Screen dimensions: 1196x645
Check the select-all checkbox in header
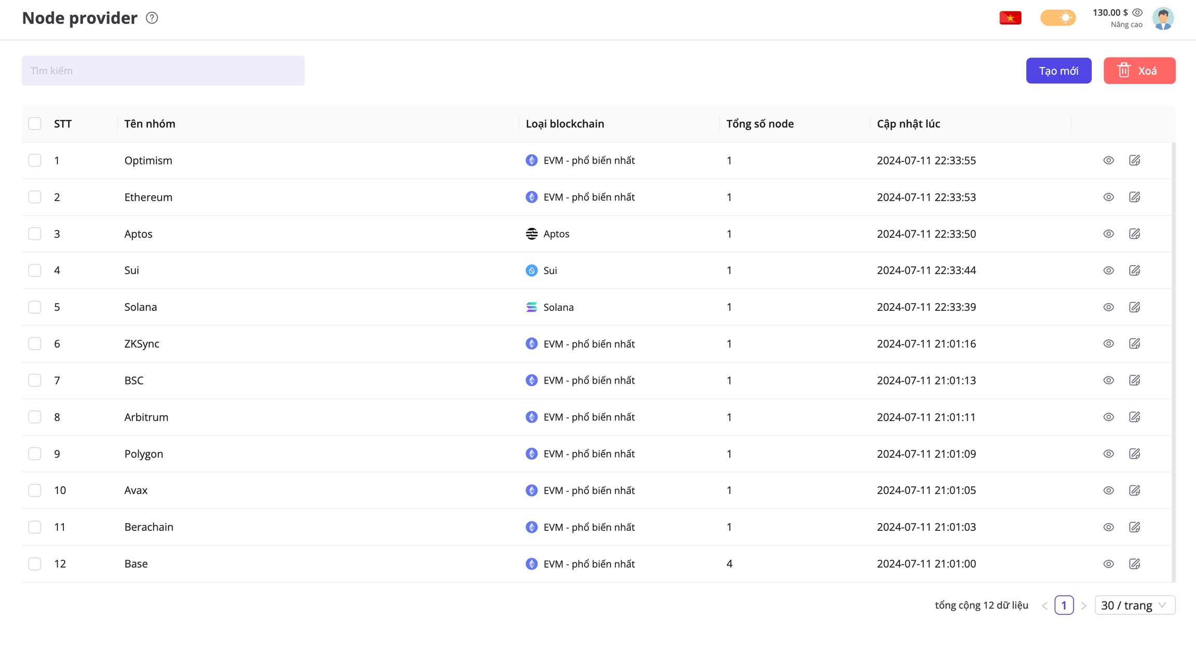(x=35, y=123)
